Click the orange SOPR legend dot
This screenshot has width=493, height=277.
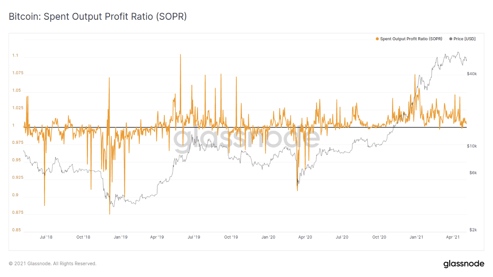coord(377,39)
